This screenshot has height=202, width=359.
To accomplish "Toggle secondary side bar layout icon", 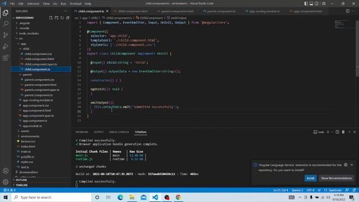I will (x=316, y=3).
